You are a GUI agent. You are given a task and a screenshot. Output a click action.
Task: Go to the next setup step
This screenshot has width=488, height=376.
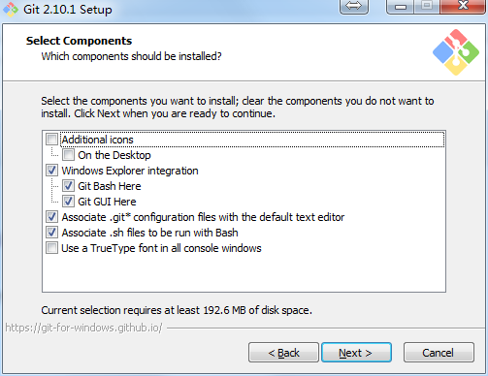(x=356, y=353)
